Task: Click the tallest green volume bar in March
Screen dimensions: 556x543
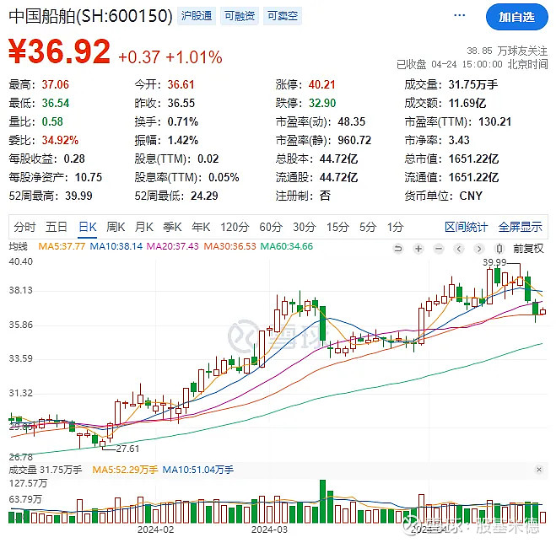Action: pyautogui.click(x=322, y=502)
